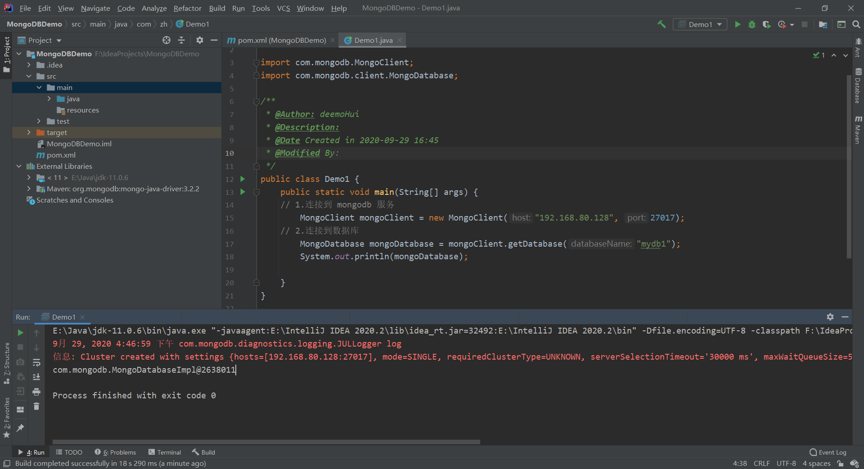Viewport: 864px width, 469px height.
Task: Clear console output with trash icon
Action: [36, 406]
